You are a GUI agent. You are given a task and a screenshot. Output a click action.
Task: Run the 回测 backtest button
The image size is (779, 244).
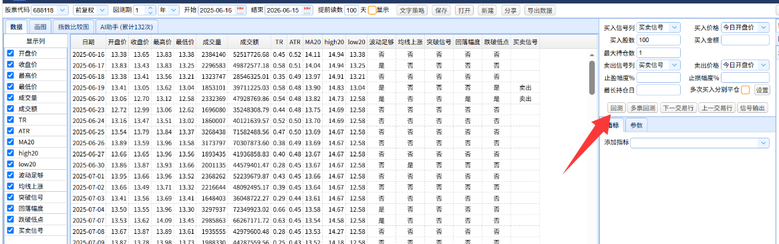617,108
